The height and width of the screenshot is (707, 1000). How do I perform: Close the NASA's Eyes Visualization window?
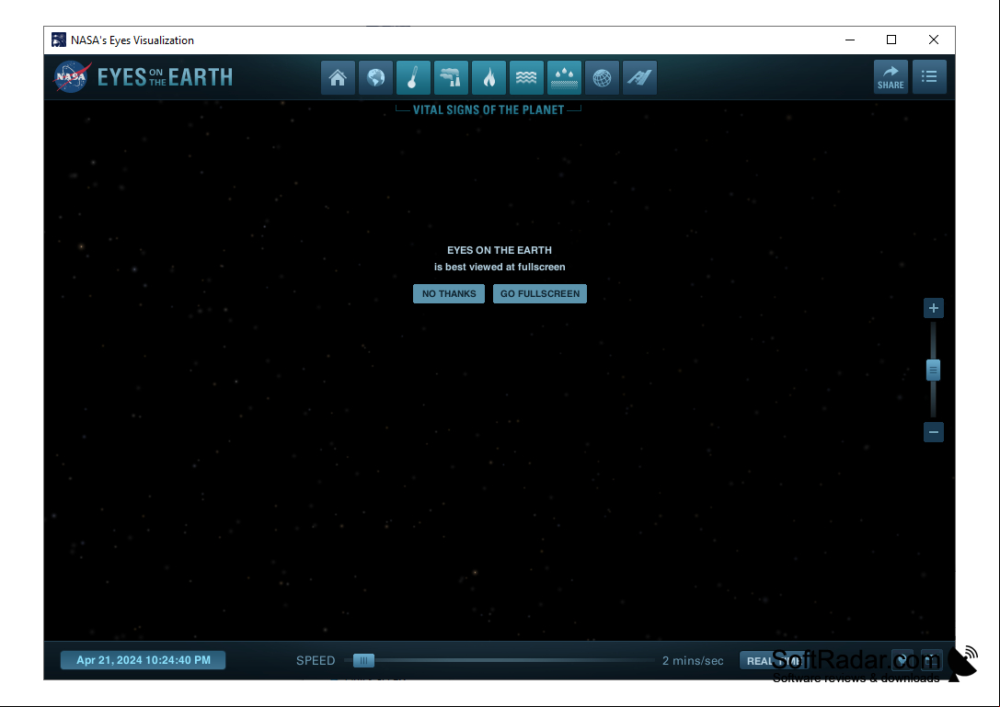tap(934, 40)
